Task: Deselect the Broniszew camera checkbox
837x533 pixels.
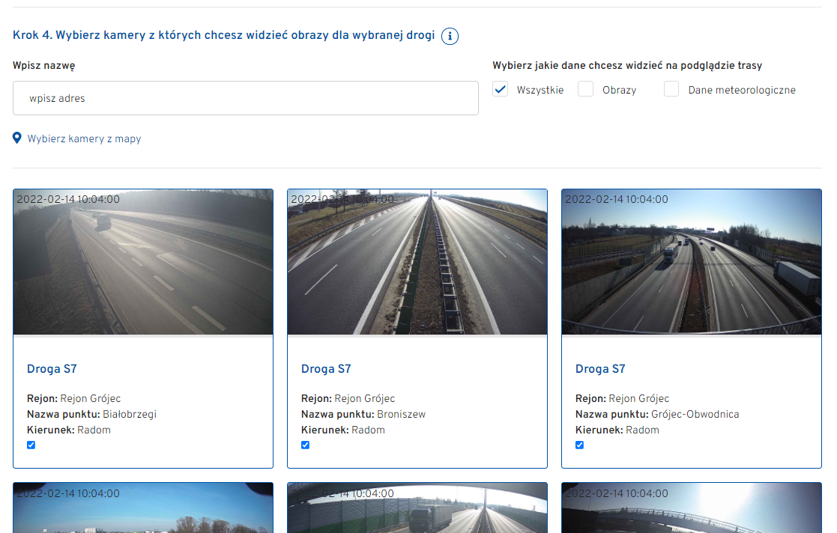Action: click(306, 445)
